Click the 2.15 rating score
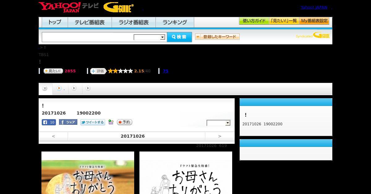This screenshot has width=371, height=194. pyautogui.click(x=139, y=71)
